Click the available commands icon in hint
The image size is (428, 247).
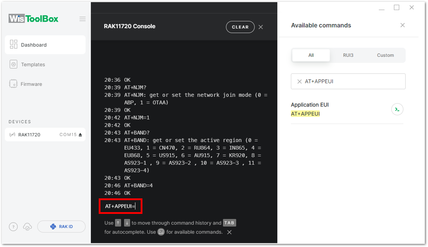(x=161, y=232)
